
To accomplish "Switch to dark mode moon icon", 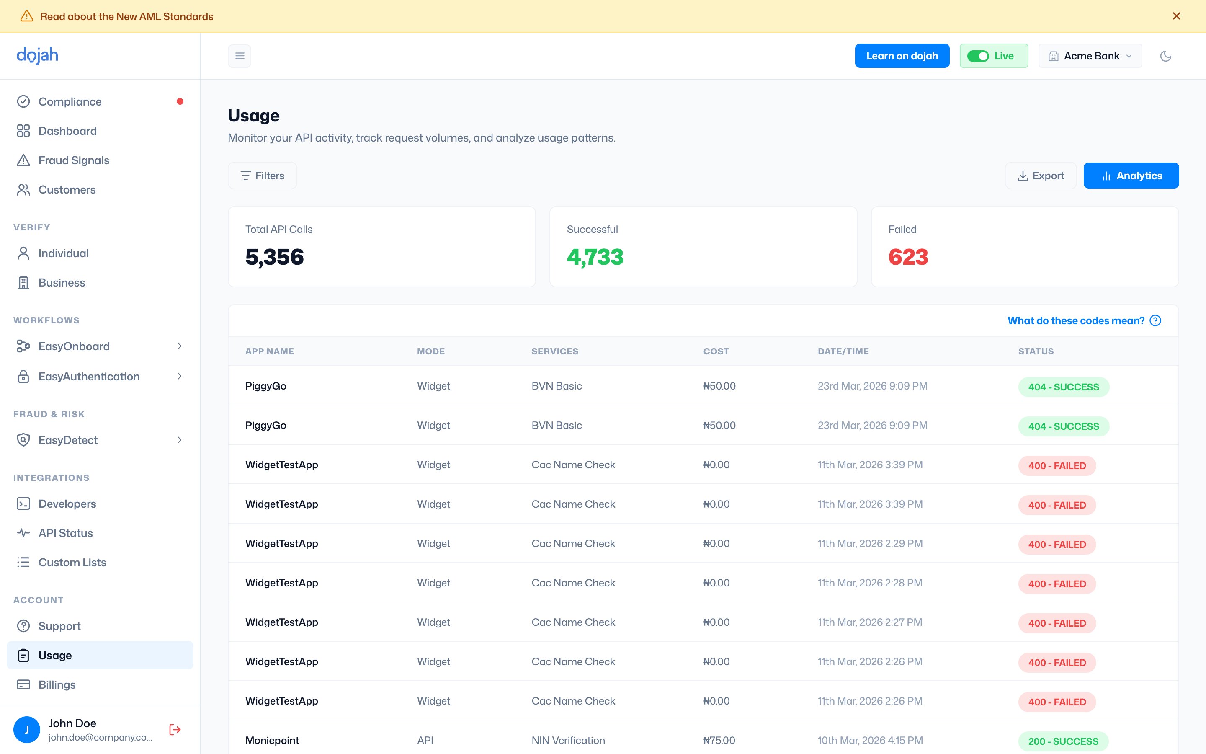I will [1166, 56].
